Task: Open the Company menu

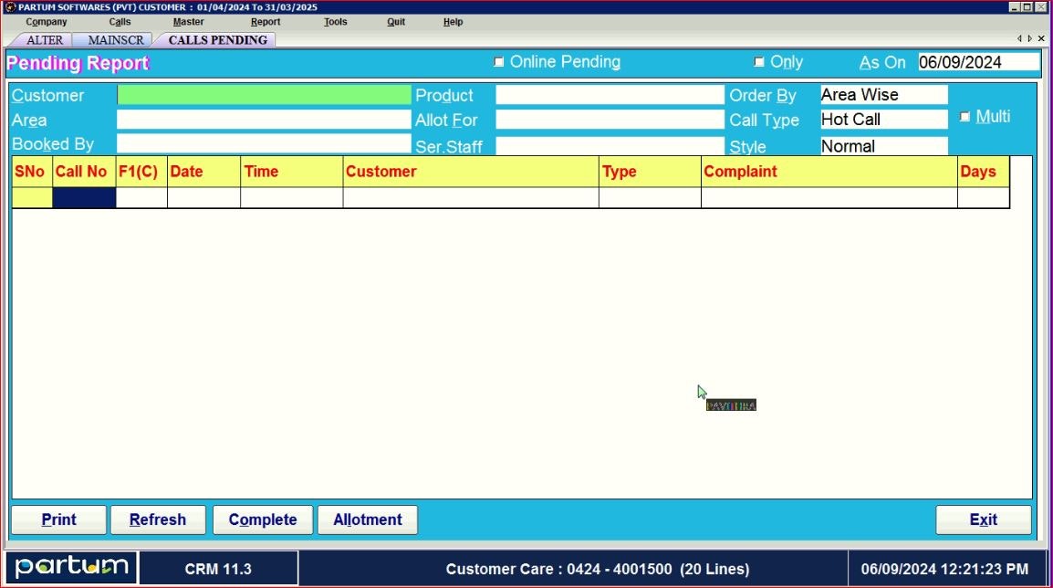Action: (x=46, y=21)
